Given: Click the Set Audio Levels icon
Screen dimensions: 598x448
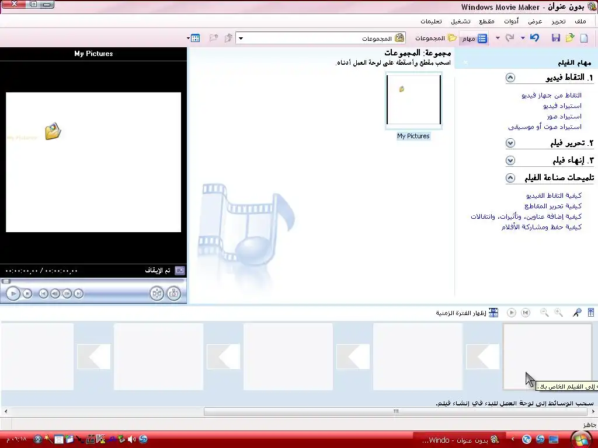Looking at the screenshot, I should point(591,313).
